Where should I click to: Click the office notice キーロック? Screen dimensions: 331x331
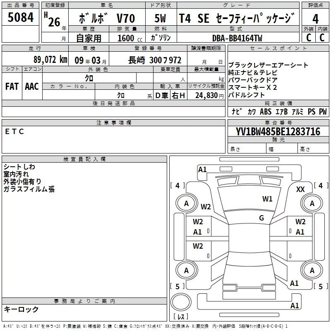coord(21,309)
